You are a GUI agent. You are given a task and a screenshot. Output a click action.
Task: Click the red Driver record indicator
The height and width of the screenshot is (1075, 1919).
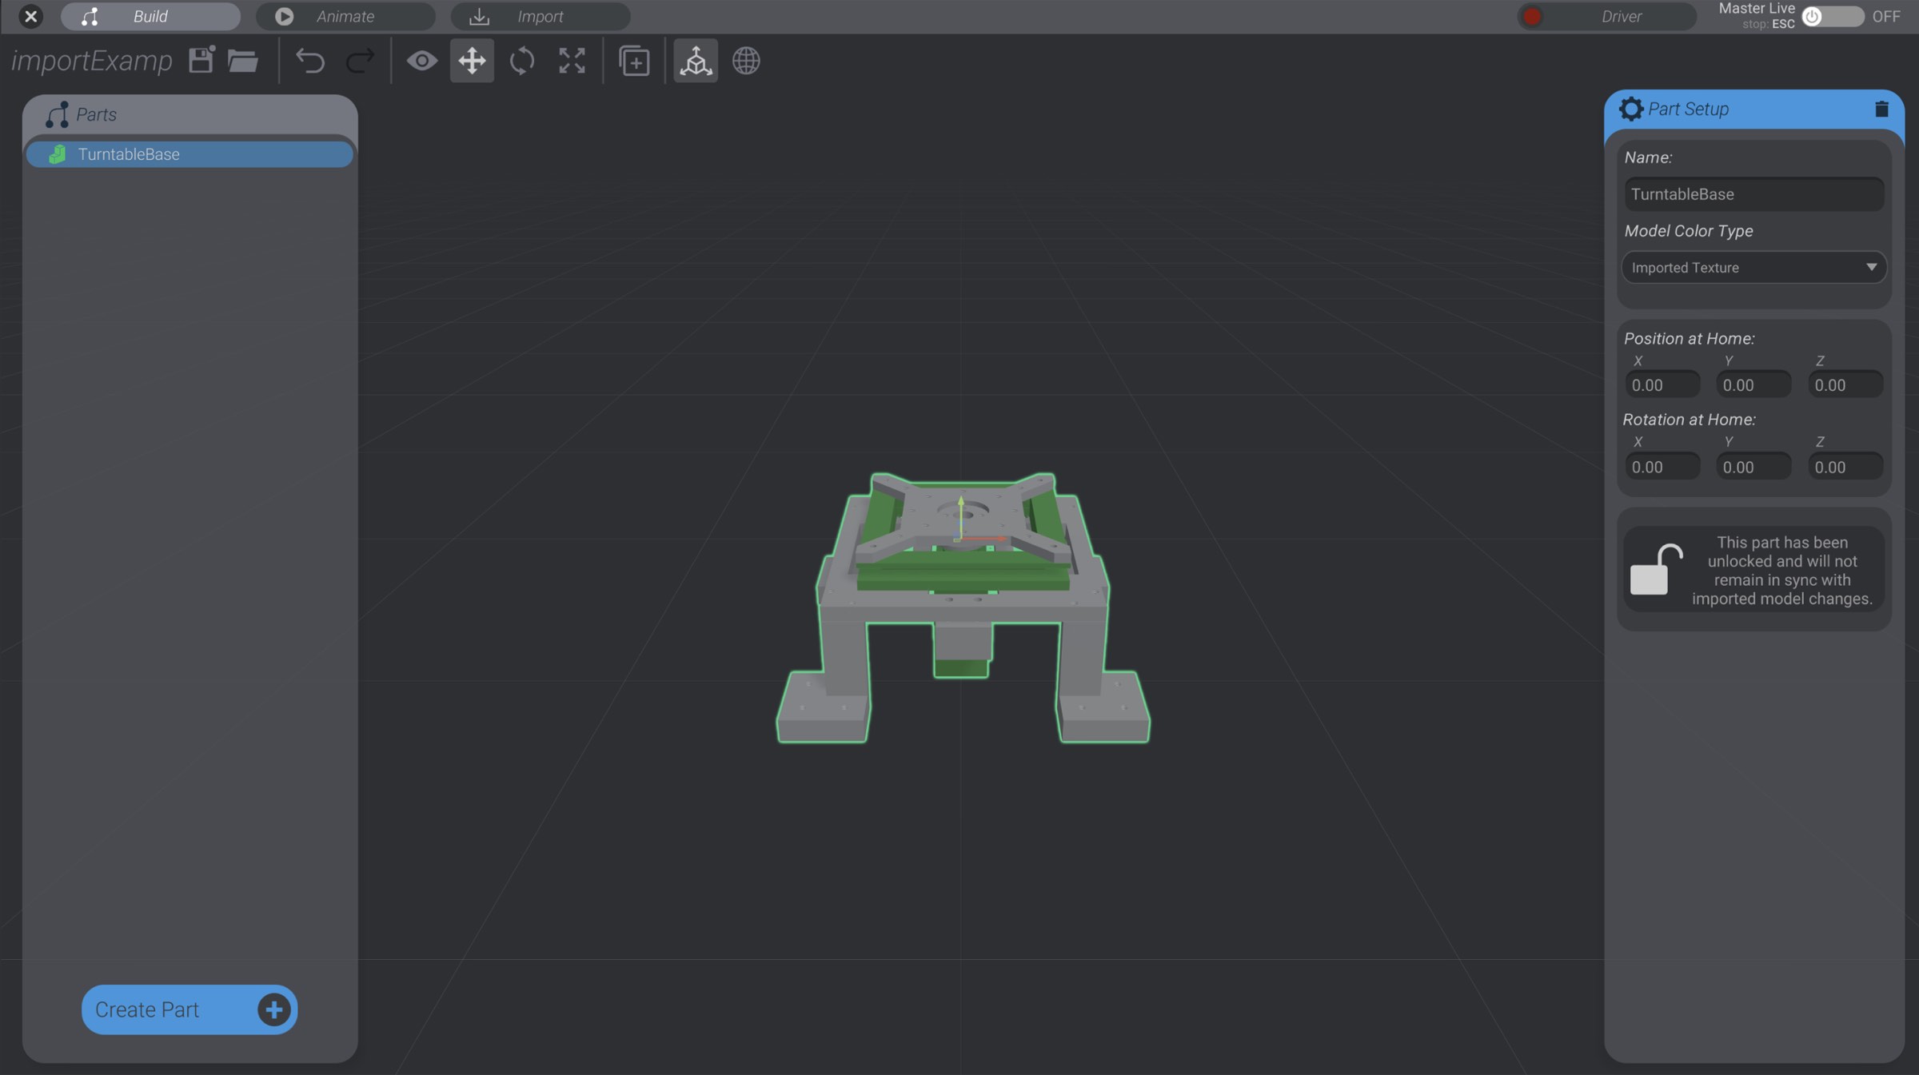1532,16
